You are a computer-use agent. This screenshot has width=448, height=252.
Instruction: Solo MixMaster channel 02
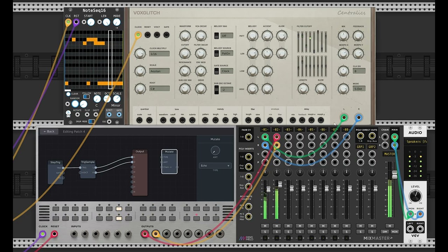click(276, 232)
